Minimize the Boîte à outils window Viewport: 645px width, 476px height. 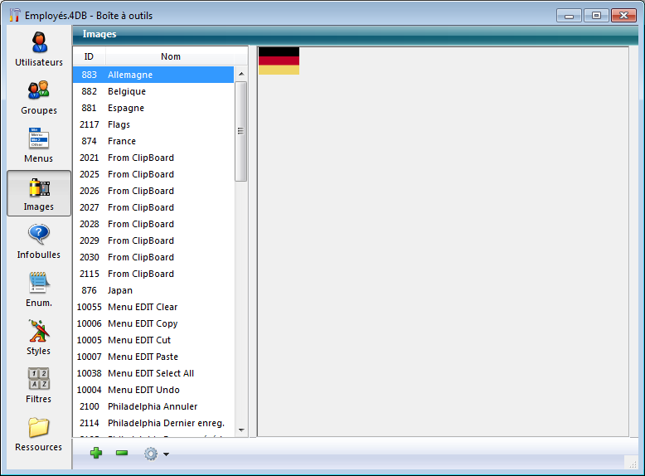tap(569, 16)
